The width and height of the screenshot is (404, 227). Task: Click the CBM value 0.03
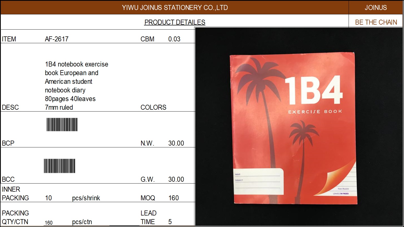[x=174, y=39]
